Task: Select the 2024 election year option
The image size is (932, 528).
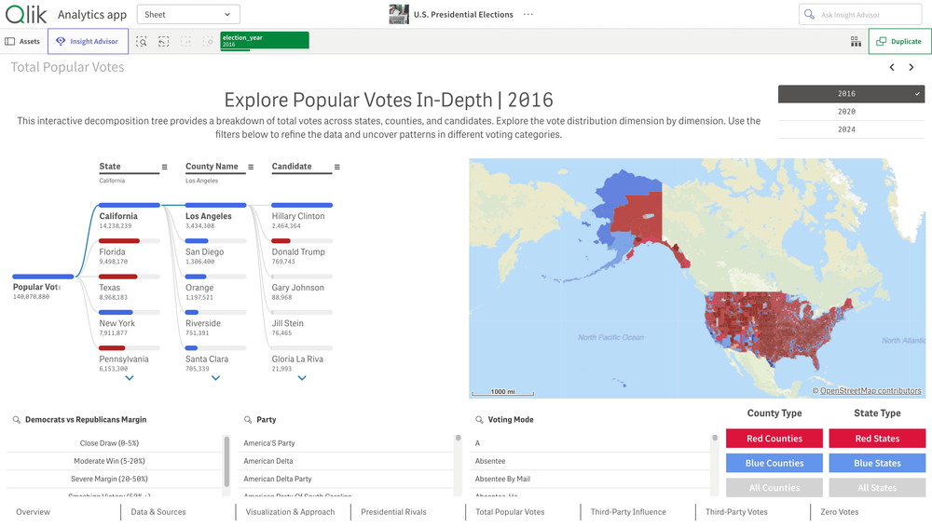Action: point(846,129)
